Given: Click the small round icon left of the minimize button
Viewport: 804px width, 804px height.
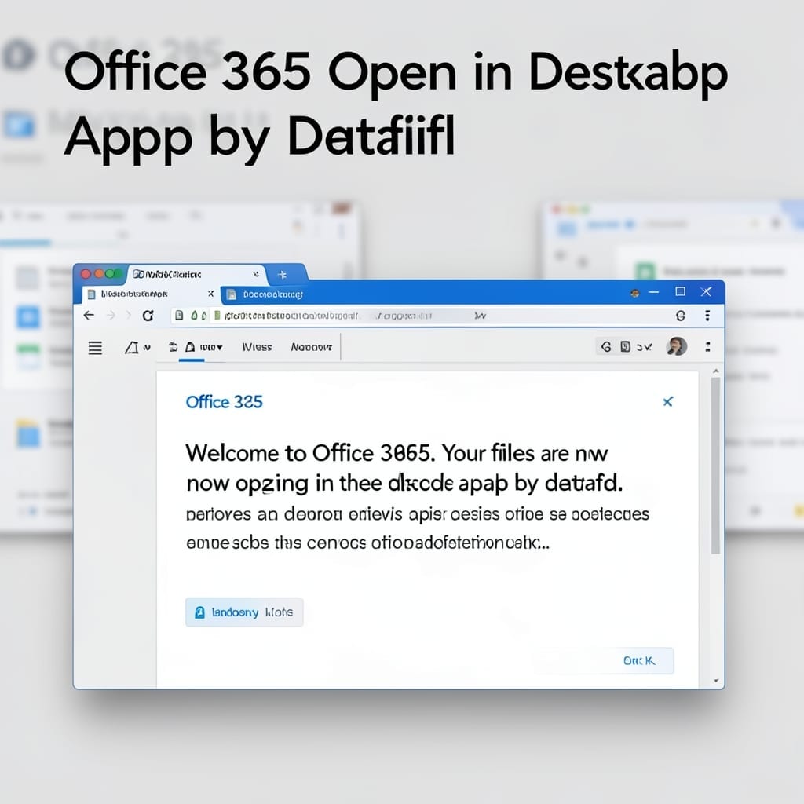Looking at the screenshot, I should [x=634, y=294].
